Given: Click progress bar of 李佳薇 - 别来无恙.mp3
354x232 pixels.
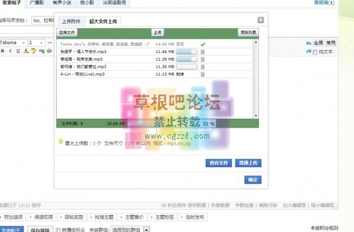Looking at the screenshot, I should click(x=186, y=60).
